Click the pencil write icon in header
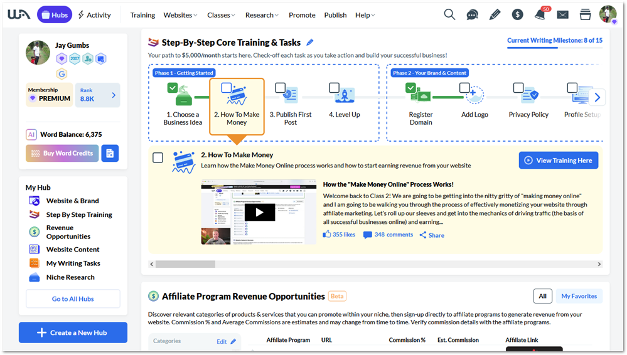Screen dimensions: 627x355 tap(495, 15)
